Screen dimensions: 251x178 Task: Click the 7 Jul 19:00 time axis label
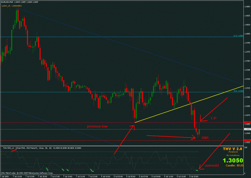pyautogui.click(x=68, y=176)
